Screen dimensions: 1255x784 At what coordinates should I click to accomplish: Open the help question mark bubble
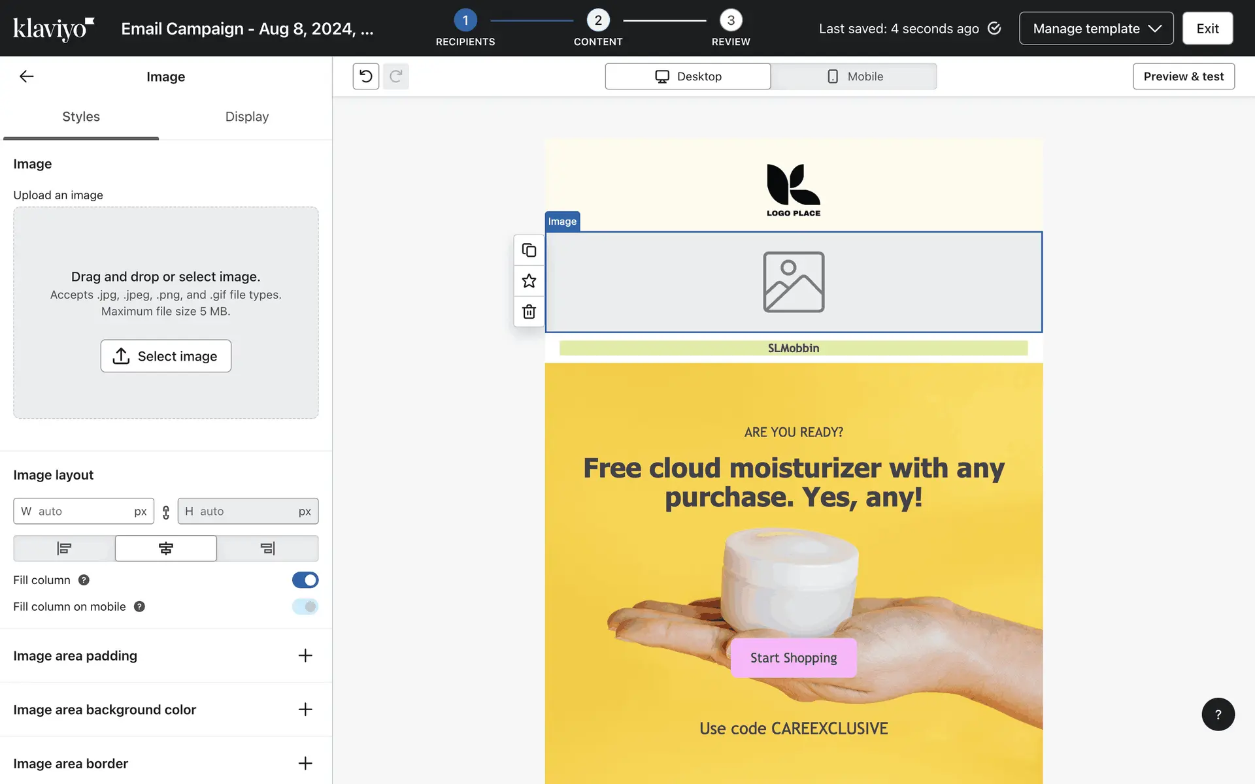tap(1218, 714)
